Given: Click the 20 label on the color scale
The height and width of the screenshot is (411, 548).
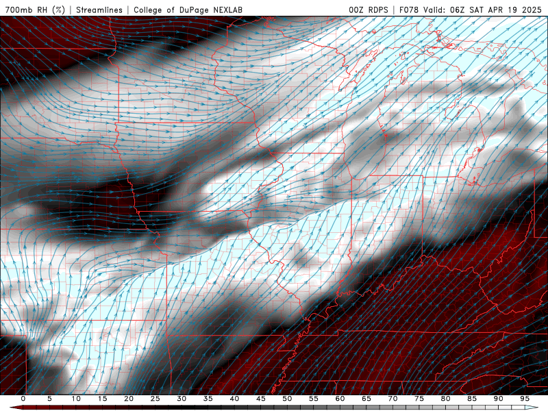Looking at the screenshot, I should (x=129, y=399).
